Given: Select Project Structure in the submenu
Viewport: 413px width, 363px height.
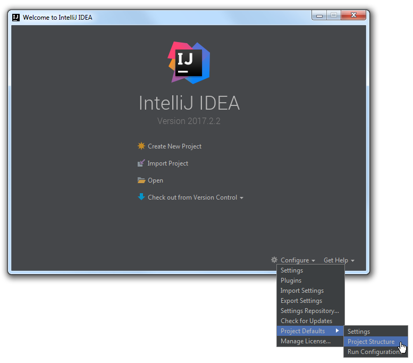Looking at the screenshot, I should point(370,342).
